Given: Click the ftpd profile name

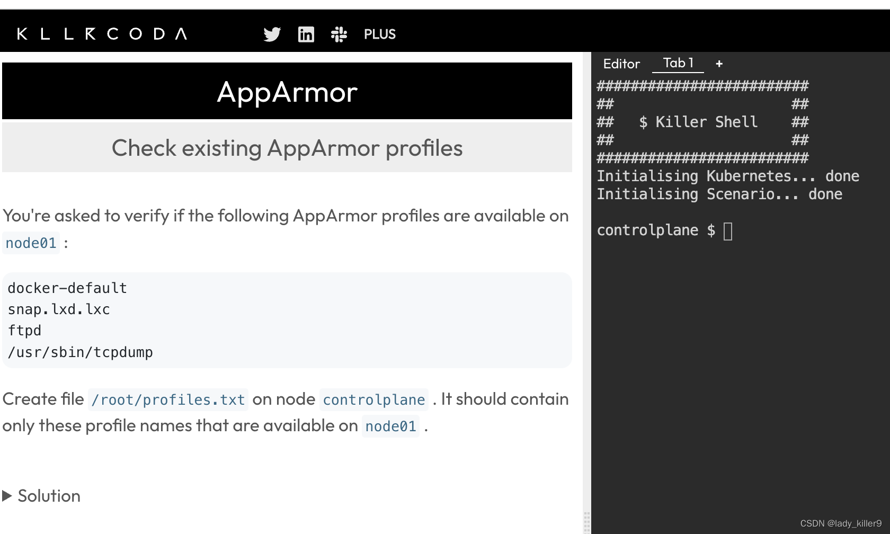Looking at the screenshot, I should (24, 331).
